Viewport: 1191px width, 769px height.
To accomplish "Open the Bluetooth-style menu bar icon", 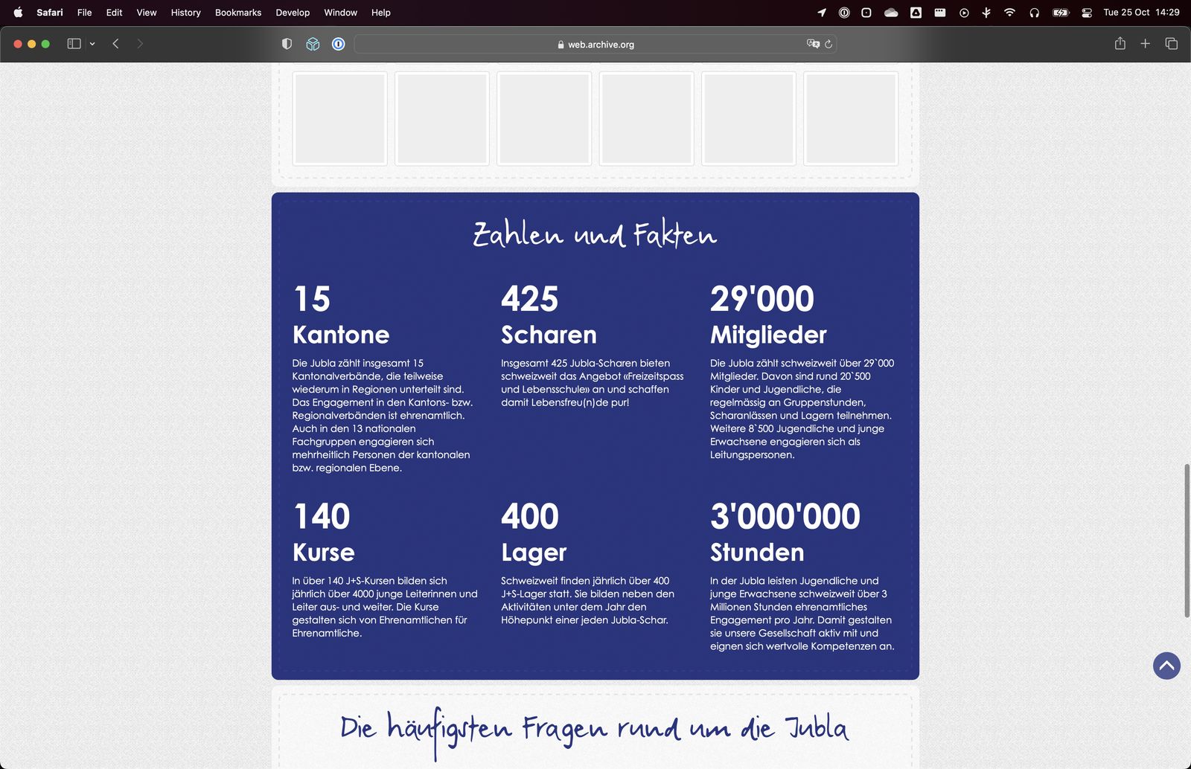I will pyautogui.click(x=986, y=12).
